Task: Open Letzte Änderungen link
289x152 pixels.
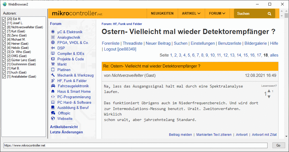Action: (x=66, y=132)
